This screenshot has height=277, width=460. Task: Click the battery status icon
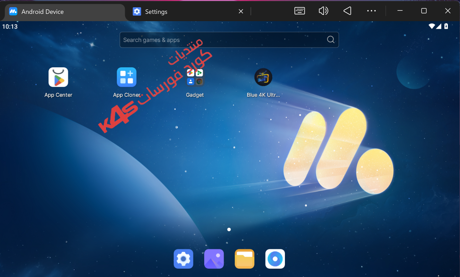[x=446, y=26]
